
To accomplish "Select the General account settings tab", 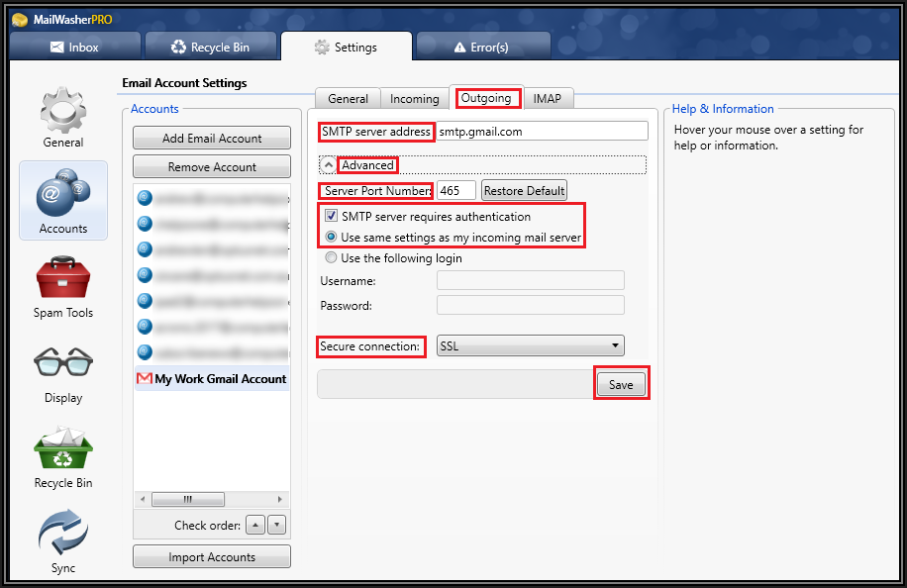I will pyautogui.click(x=348, y=99).
